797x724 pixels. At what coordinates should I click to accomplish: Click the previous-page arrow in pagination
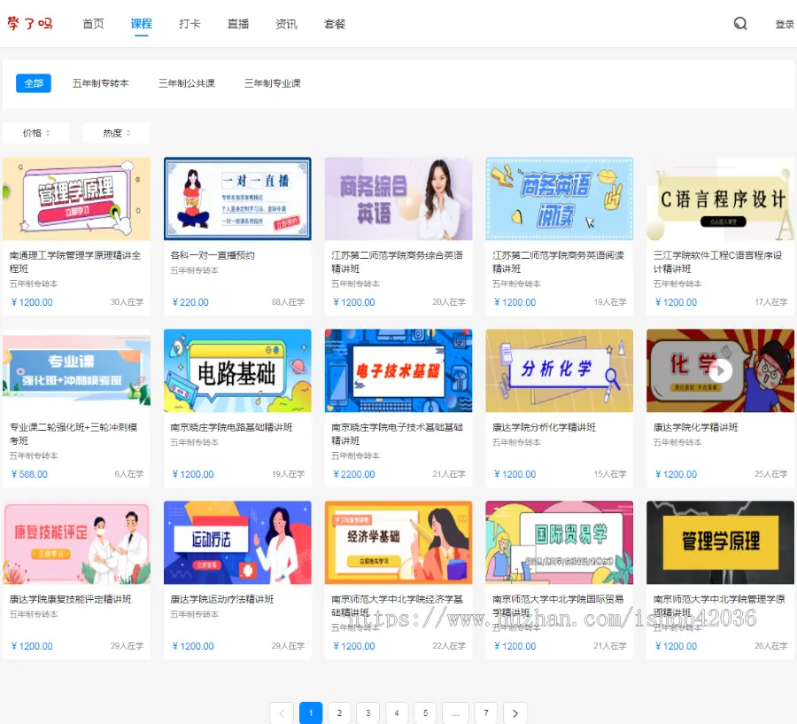pyautogui.click(x=282, y=712)
